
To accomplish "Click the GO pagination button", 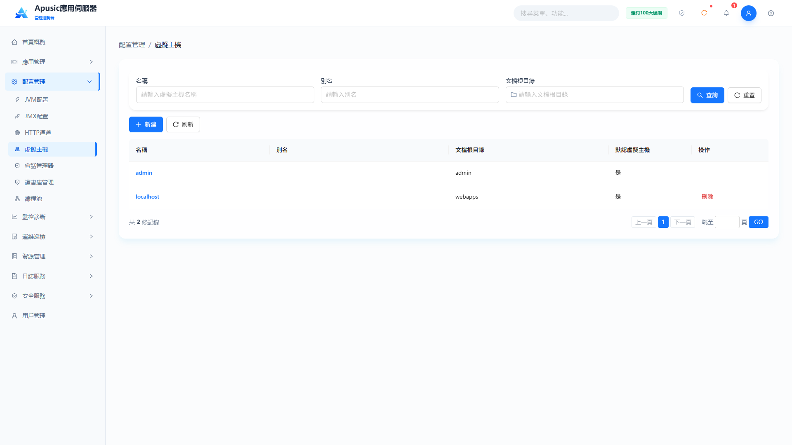I will [759, 222].
